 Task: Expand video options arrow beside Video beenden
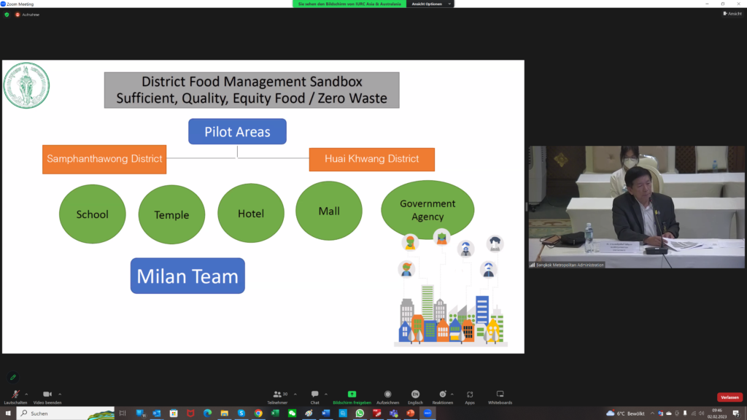(60, 394)
